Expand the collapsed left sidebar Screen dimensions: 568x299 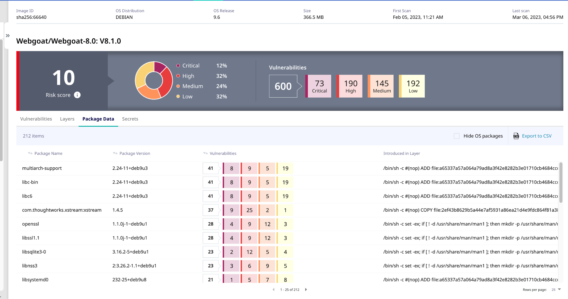click(8, 36)
